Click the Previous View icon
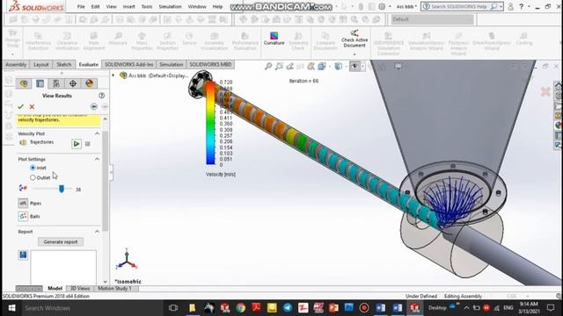 289,67
